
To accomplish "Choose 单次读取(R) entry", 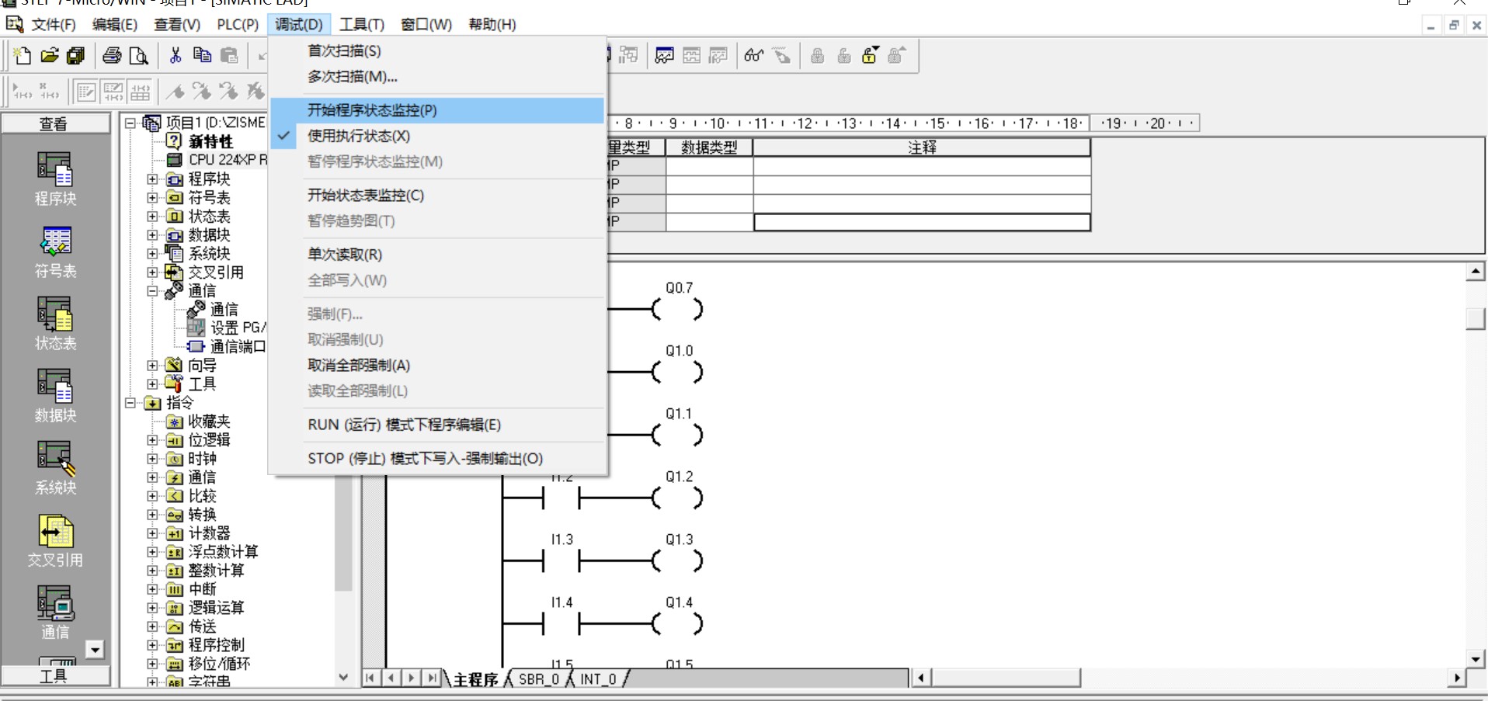I will click(x=437, y=255).
